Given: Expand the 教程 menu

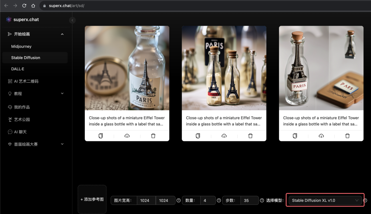Looking at the screenshot, I should coord(62,94).
